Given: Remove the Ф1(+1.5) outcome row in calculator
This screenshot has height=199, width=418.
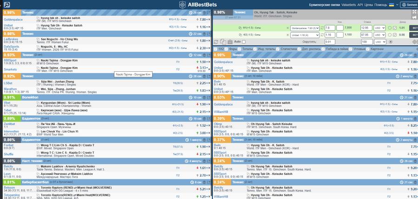Looking at the screenshot, I should [287, 28].
